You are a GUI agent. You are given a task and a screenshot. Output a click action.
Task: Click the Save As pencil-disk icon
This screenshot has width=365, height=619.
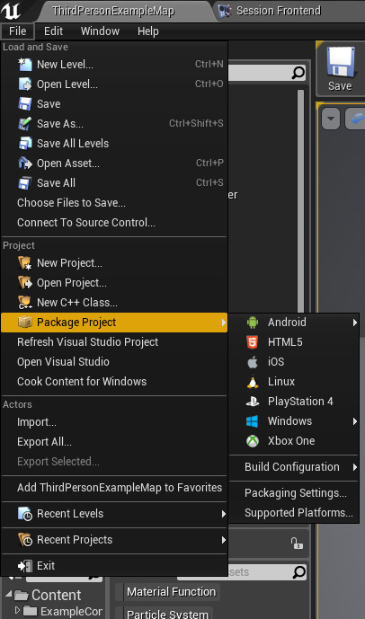tap(25, 124)
